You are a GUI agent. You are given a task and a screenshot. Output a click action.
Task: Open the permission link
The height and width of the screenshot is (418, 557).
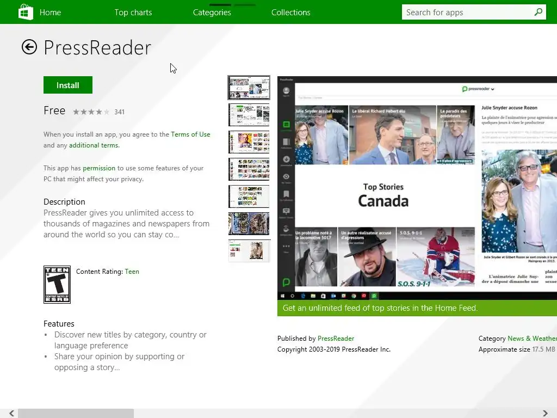click(x=99, y=168)
